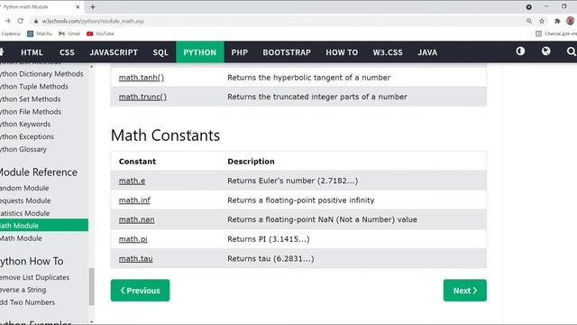
Task: Select the PYTHON navigation tab
Action: coord(200,52)
